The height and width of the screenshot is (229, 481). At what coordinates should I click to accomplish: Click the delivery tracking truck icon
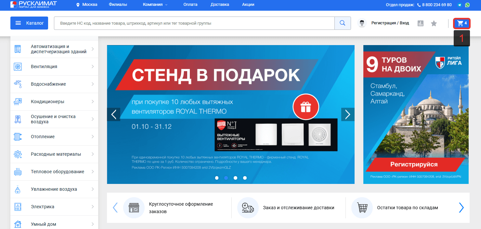[x=248, y=208]
